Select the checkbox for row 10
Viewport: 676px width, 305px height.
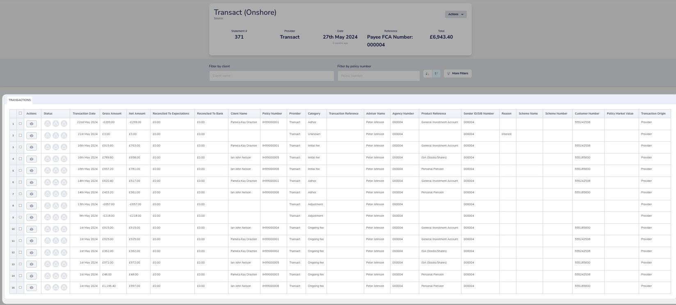[x=20, y=229]
